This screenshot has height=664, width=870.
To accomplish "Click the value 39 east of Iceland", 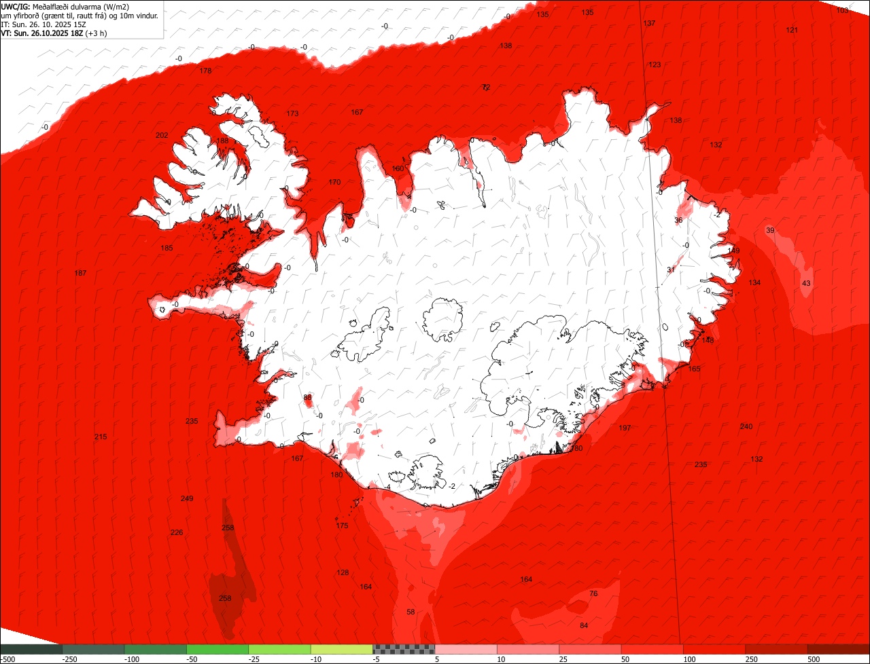I will 770,230.
